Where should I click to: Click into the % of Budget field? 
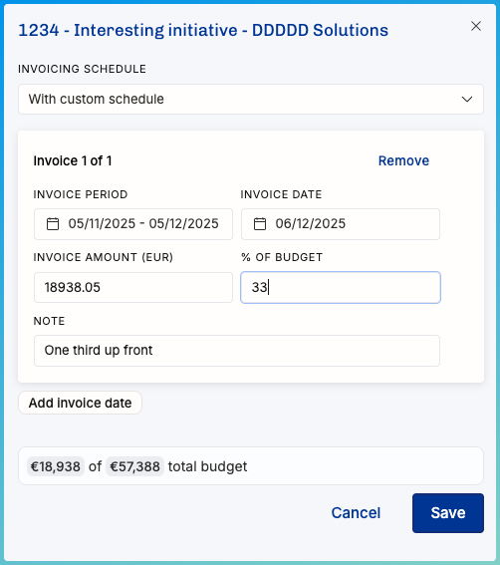341,288
